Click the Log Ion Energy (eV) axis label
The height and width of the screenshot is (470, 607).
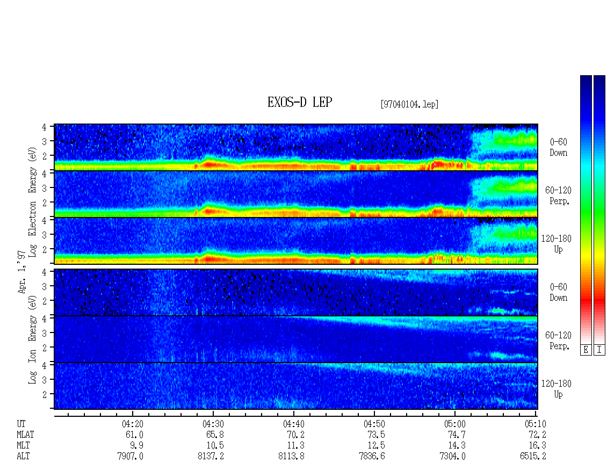(32, 340)
